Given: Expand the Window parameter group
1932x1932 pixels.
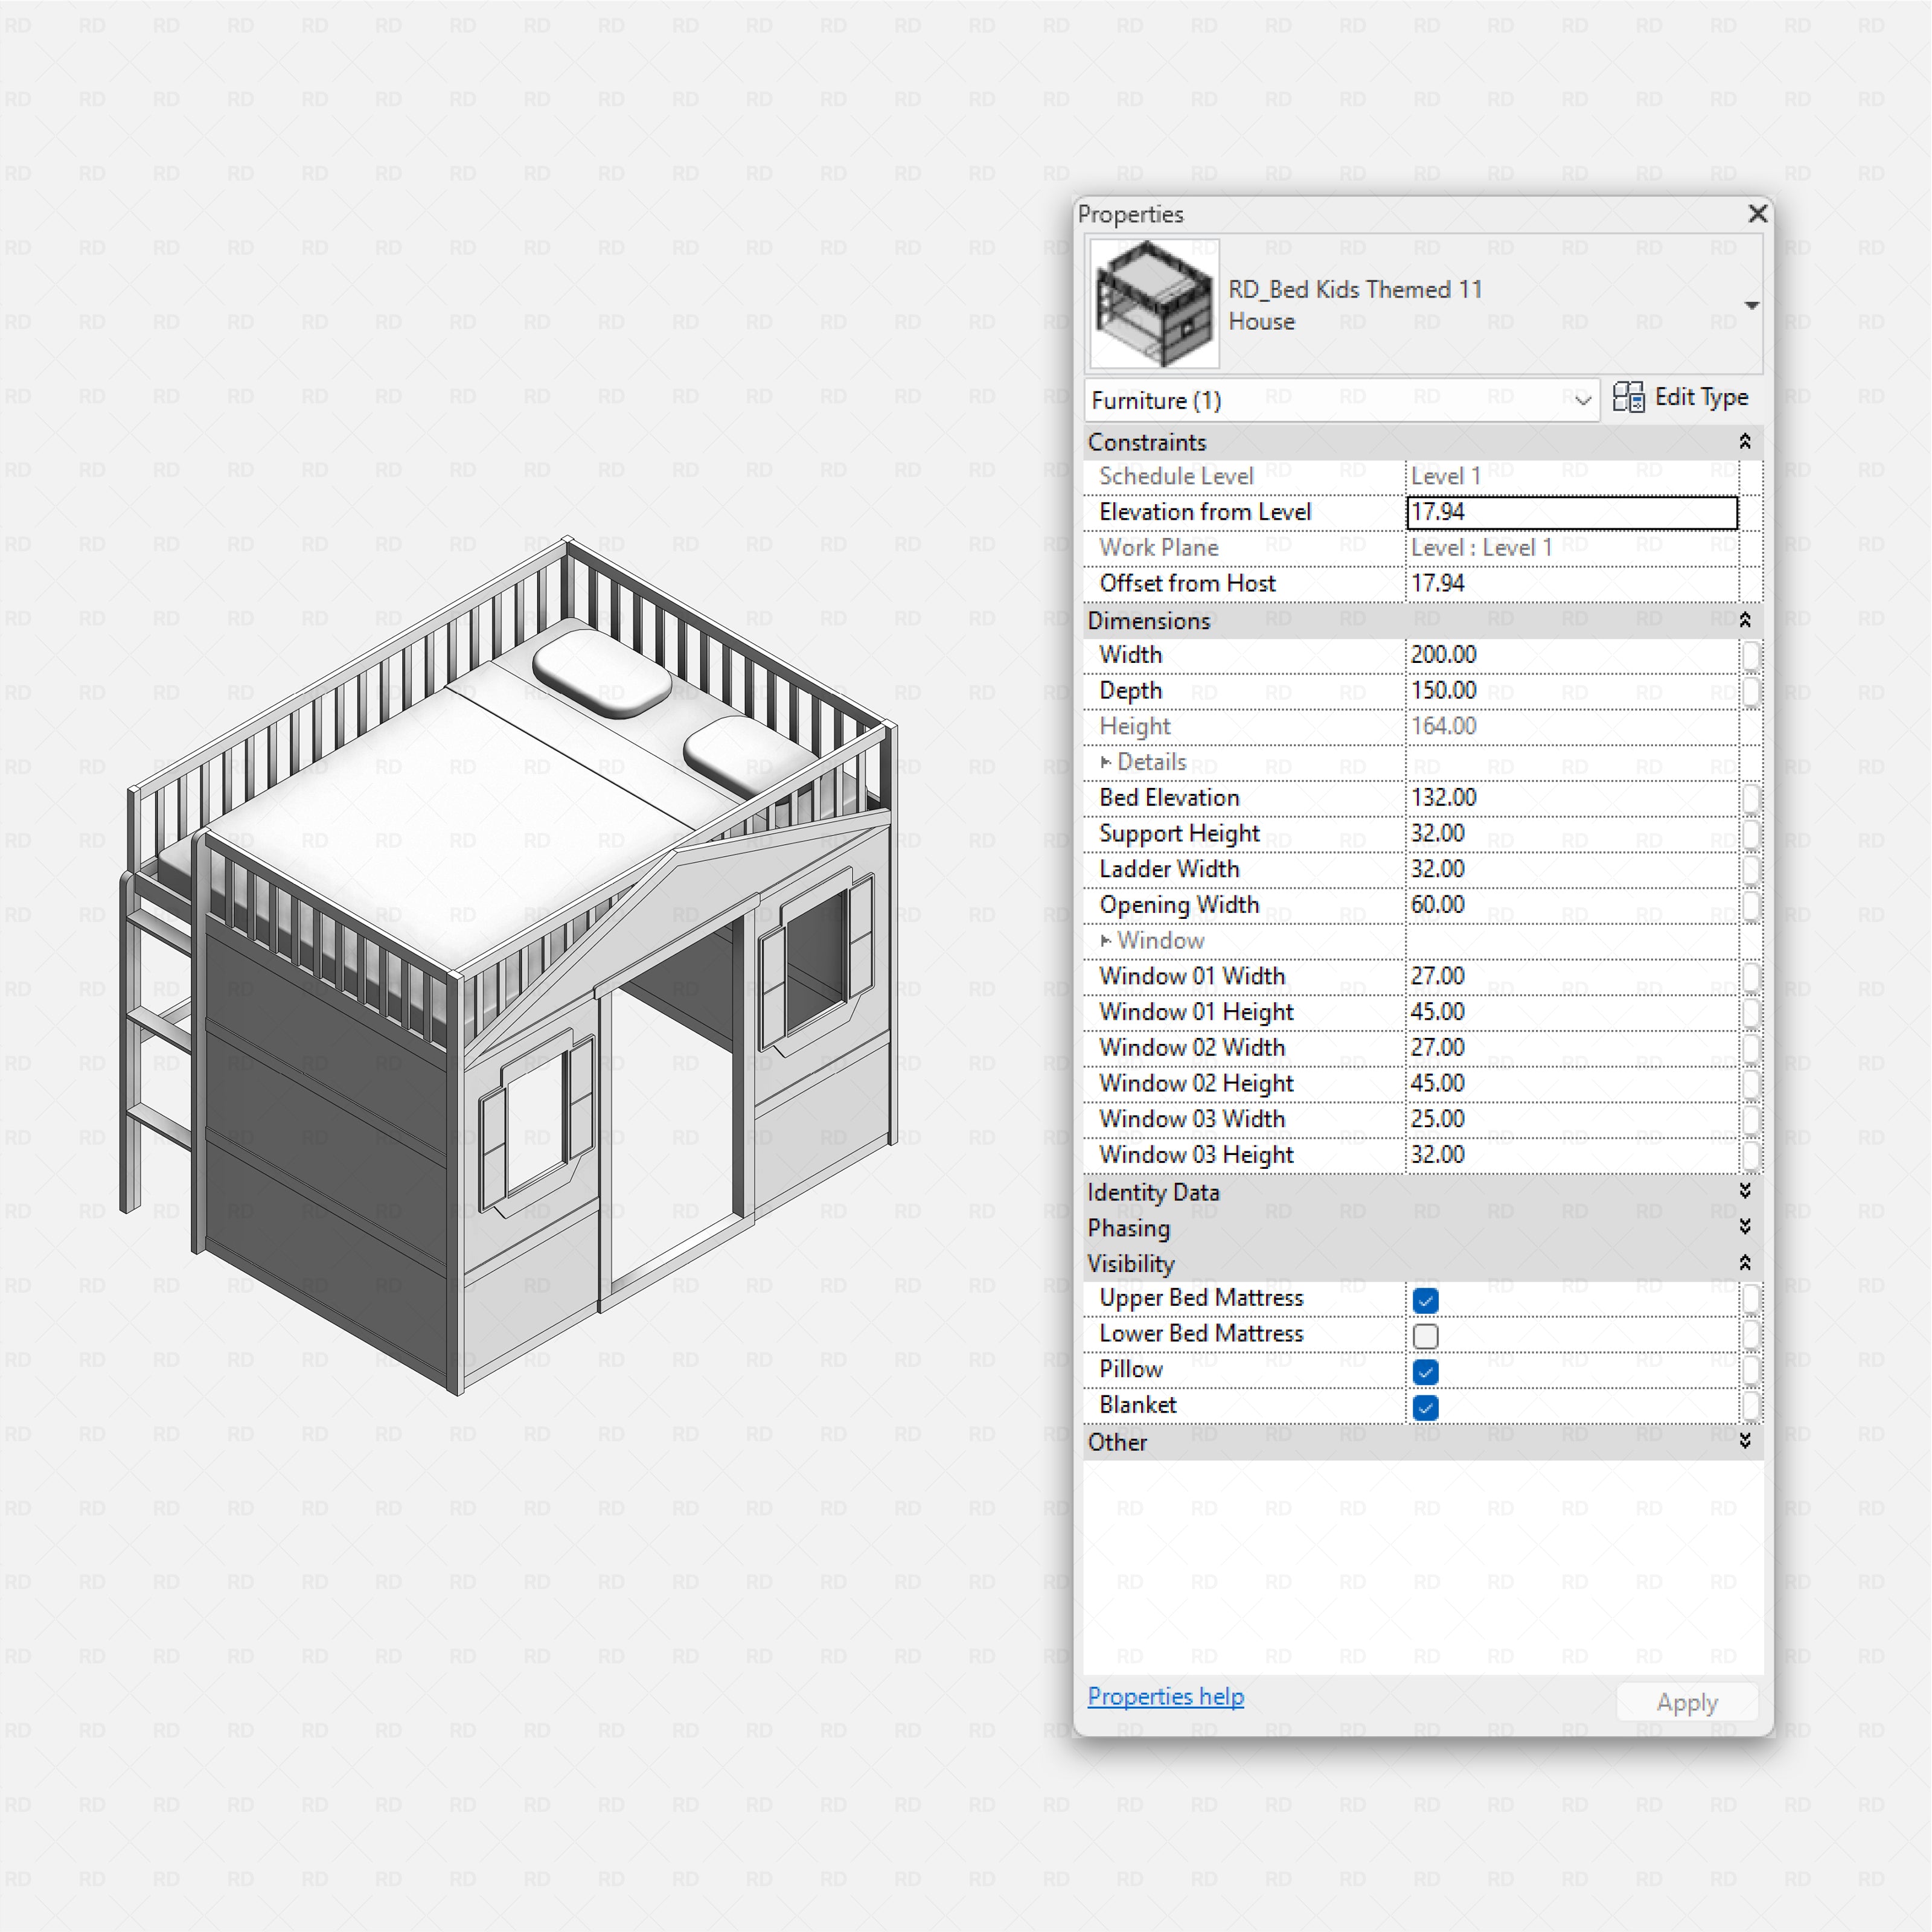Looking at the screenshot, I should (1106, 941).
